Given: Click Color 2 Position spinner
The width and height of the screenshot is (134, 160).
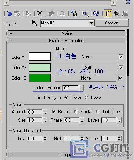Looking at the screenshot, I should (81, 88).
